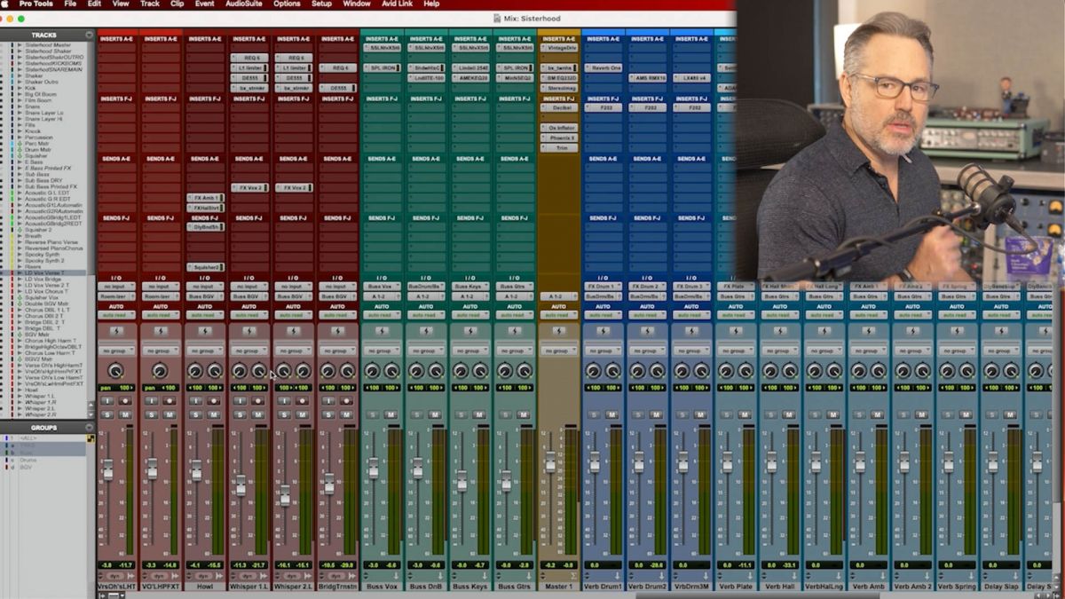Click the lightning icon on Master 1 strip
This screenshot has height=599, width=1065.
pyautogui.click(x=557, y=330)
